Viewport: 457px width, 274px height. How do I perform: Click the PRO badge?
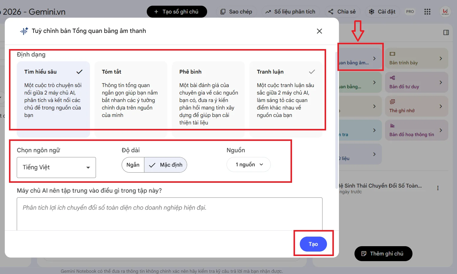tap(410, 12)
